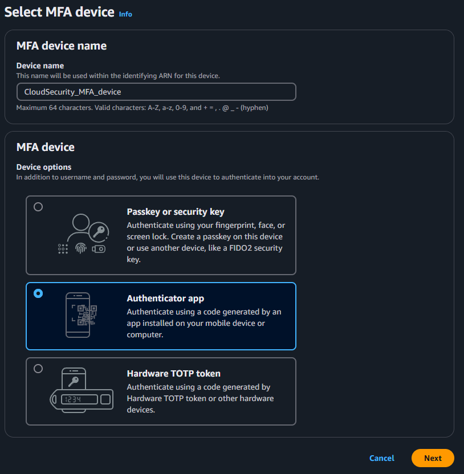Click the MFA device name heading
Screen dimensions: 464x474
pyautogui.click(x=62, y=46)
